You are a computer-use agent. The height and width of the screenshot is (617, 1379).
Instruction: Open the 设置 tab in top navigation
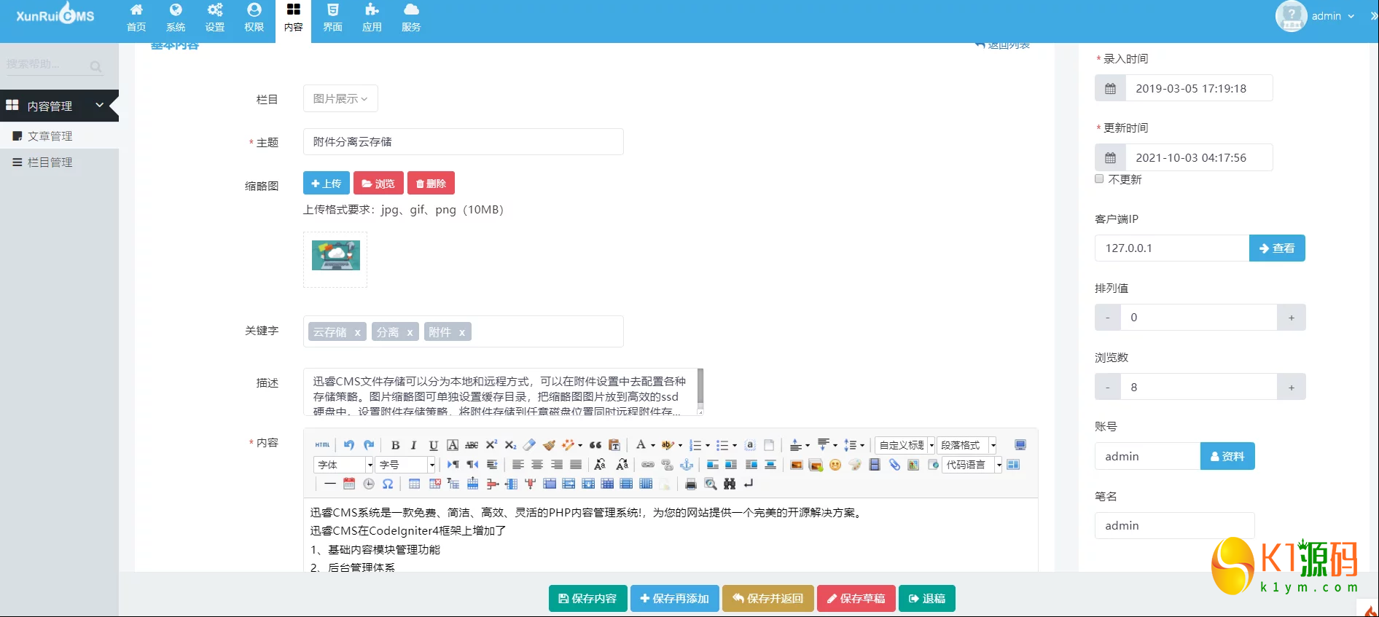point(215,17)
